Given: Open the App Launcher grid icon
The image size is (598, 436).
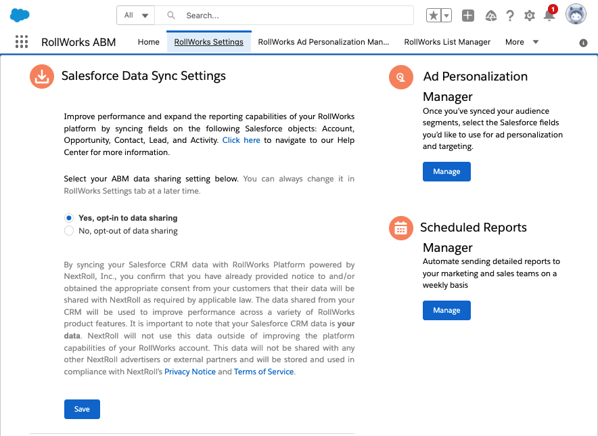Looking at the screenshot, I should (x=22, y=42).
